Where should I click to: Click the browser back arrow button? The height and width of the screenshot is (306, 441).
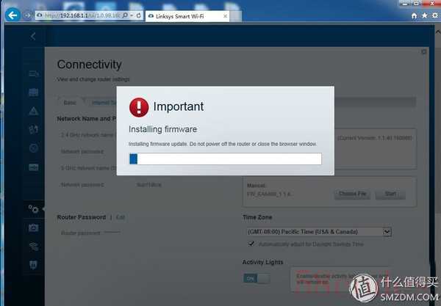click(x=12, y=15)
